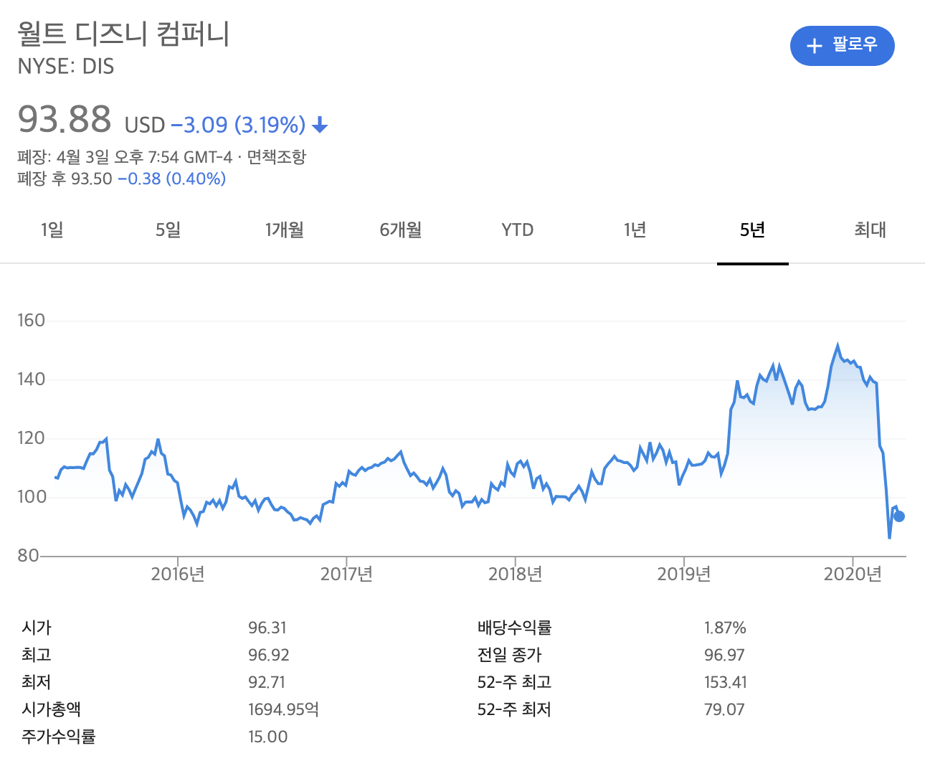Screen dimensions: 925x766
Task: Click the 160 y-axis label
Action: [31, 321]
